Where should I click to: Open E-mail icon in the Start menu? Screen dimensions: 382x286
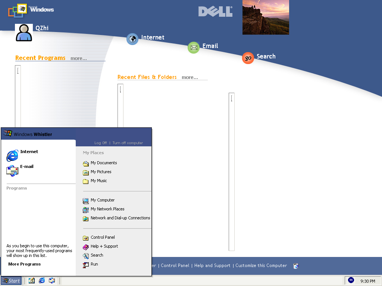[x=12, y=171]
